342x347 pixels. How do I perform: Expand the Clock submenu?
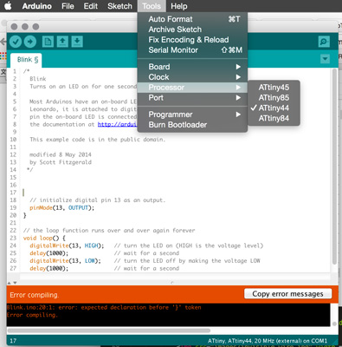(192, 77)
